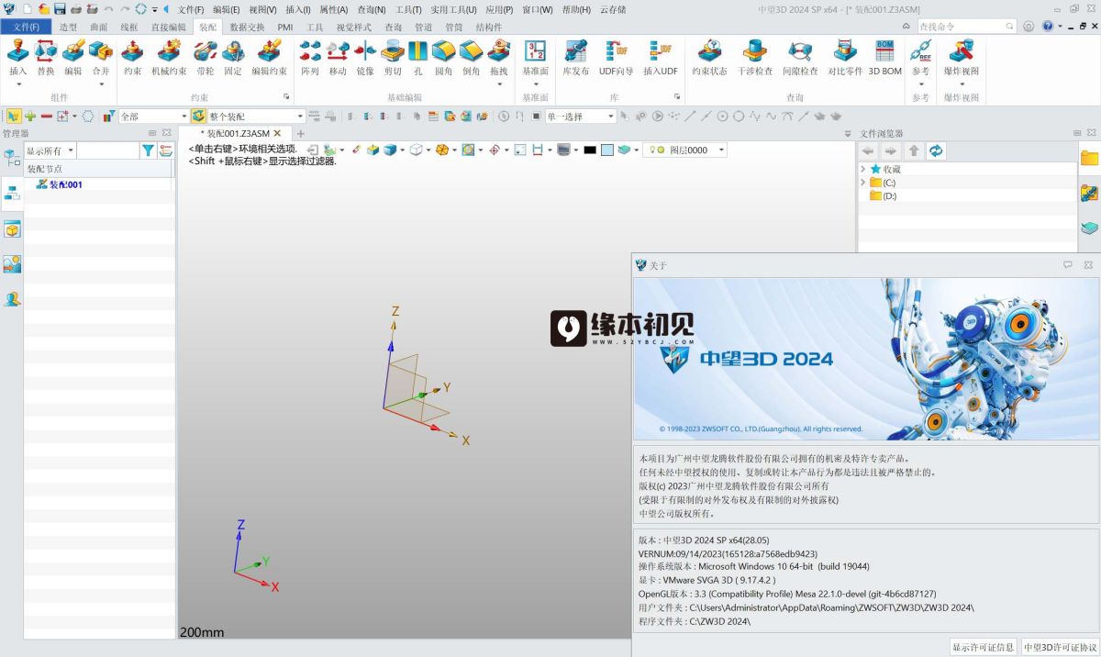Viewport: 1101px width, 657px height.
Task: Open the 编辑约束 edit constraint tool
Action: [x=269, y=50]
